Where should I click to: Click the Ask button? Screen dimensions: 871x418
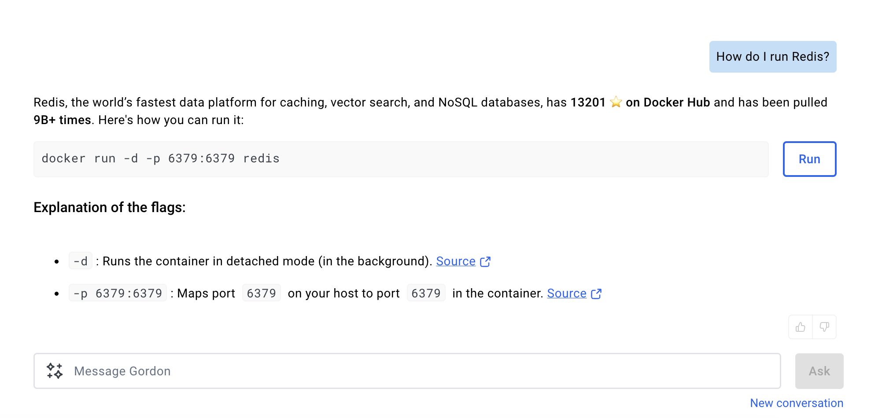(819, 371)
